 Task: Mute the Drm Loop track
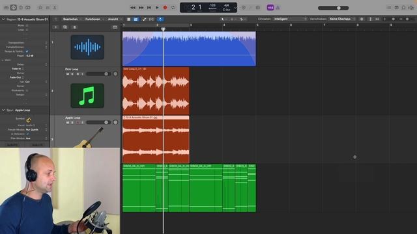point(67,73)
